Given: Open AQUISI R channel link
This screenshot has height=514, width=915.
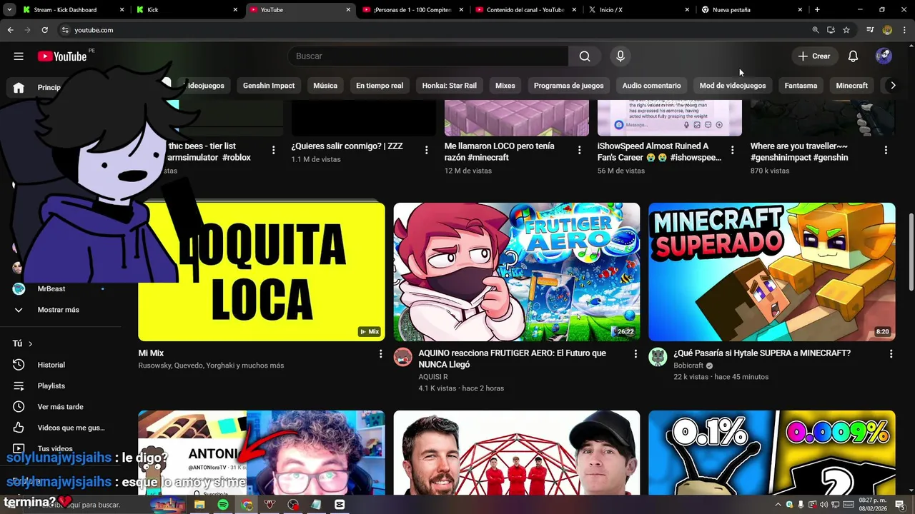Looking at the screenshot, I should click(x=433, y=377).
